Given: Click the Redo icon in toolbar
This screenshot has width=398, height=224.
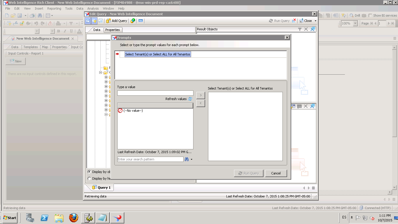Looking at the screenshot, I should pos(43,23).
